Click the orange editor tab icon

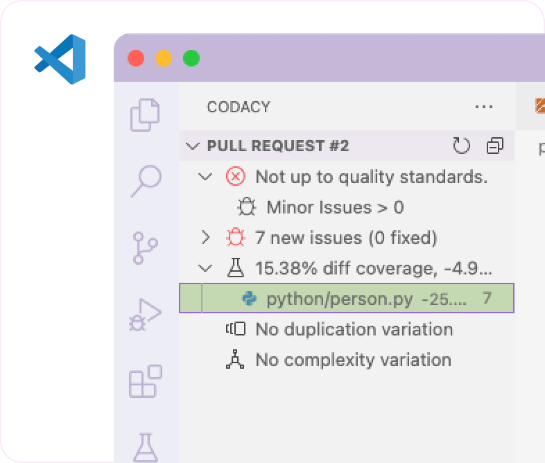pos(539,106)
